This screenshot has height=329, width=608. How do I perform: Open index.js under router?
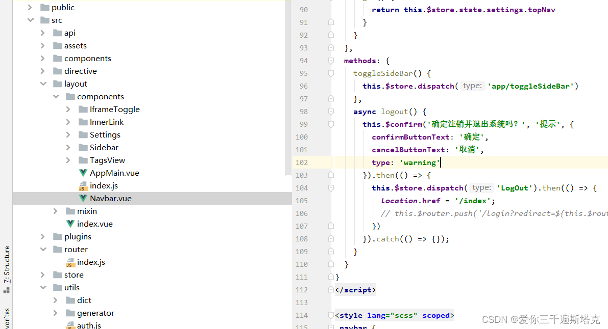(x=91, y=262)
